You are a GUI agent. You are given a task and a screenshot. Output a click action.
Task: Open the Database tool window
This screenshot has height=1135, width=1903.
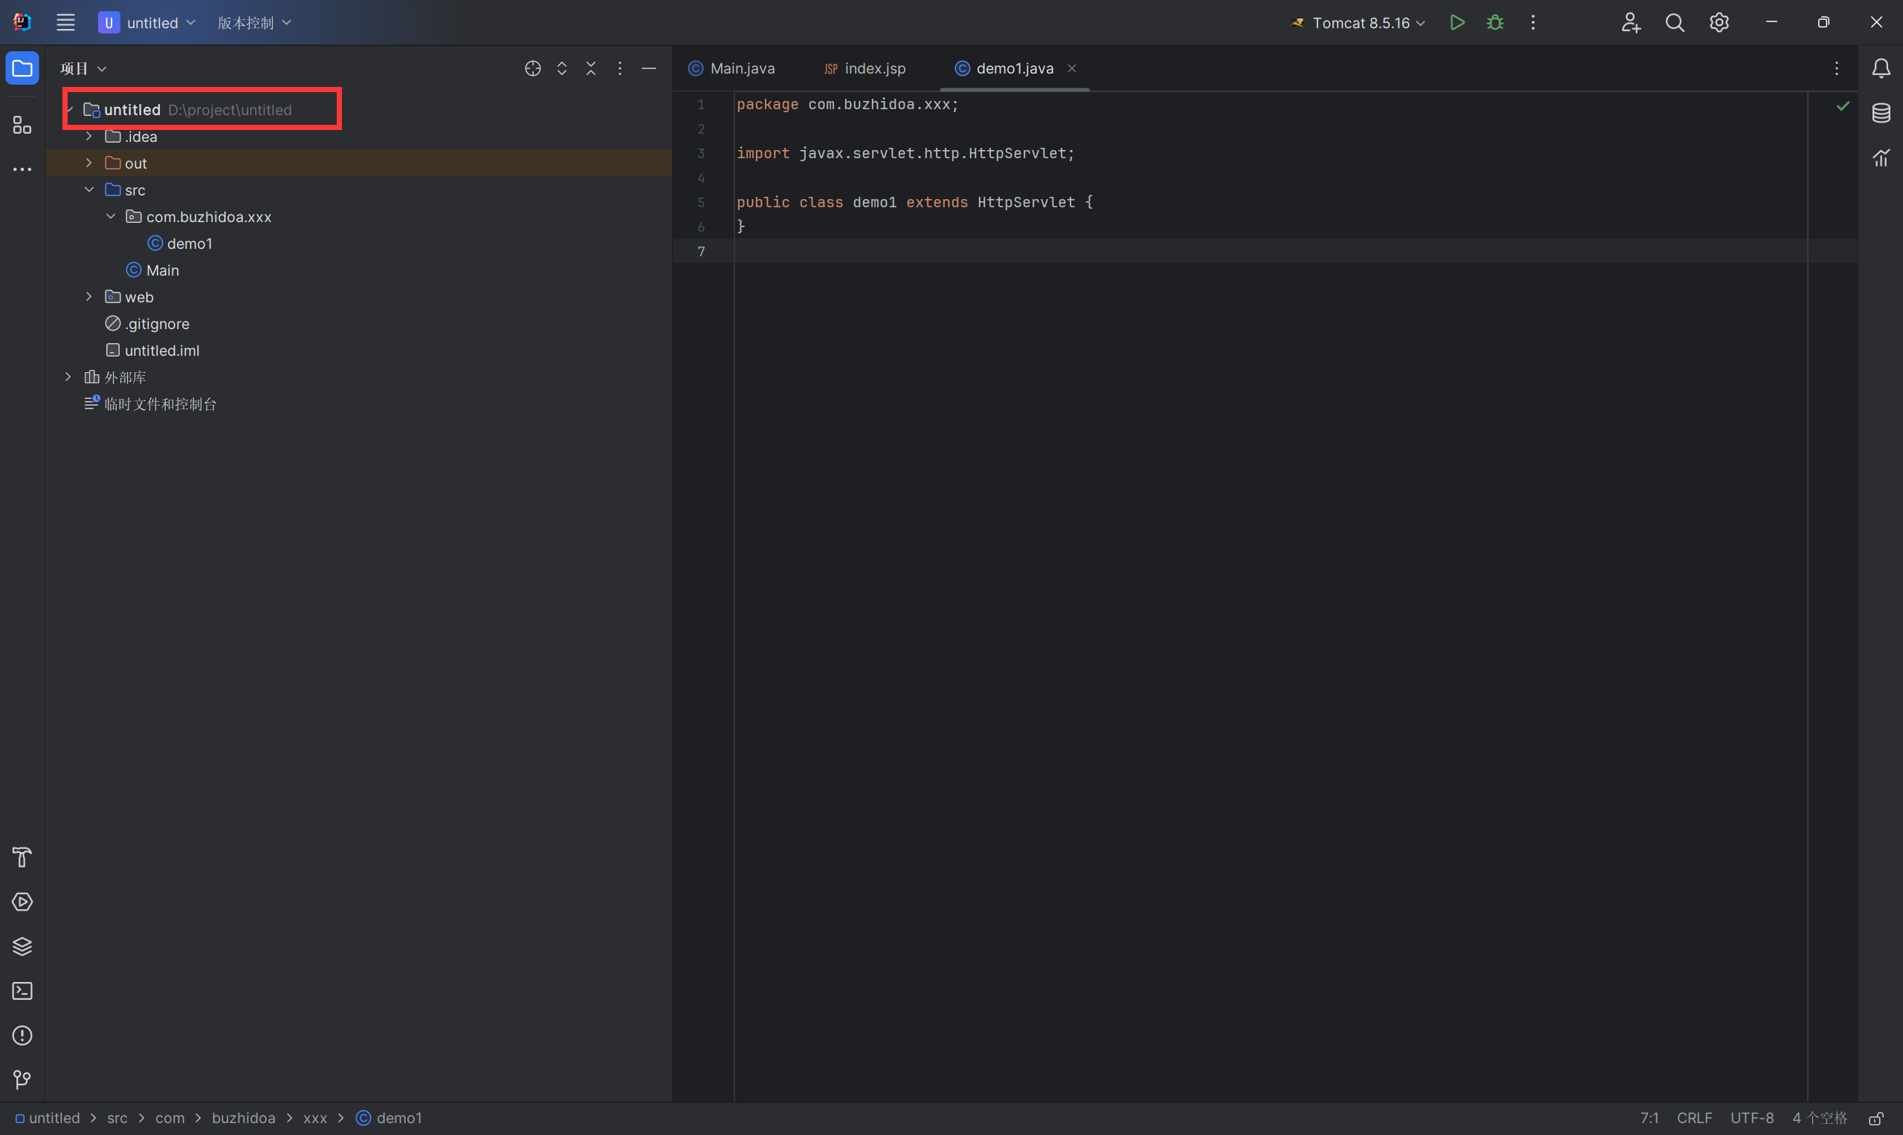tap(1881, 113)
